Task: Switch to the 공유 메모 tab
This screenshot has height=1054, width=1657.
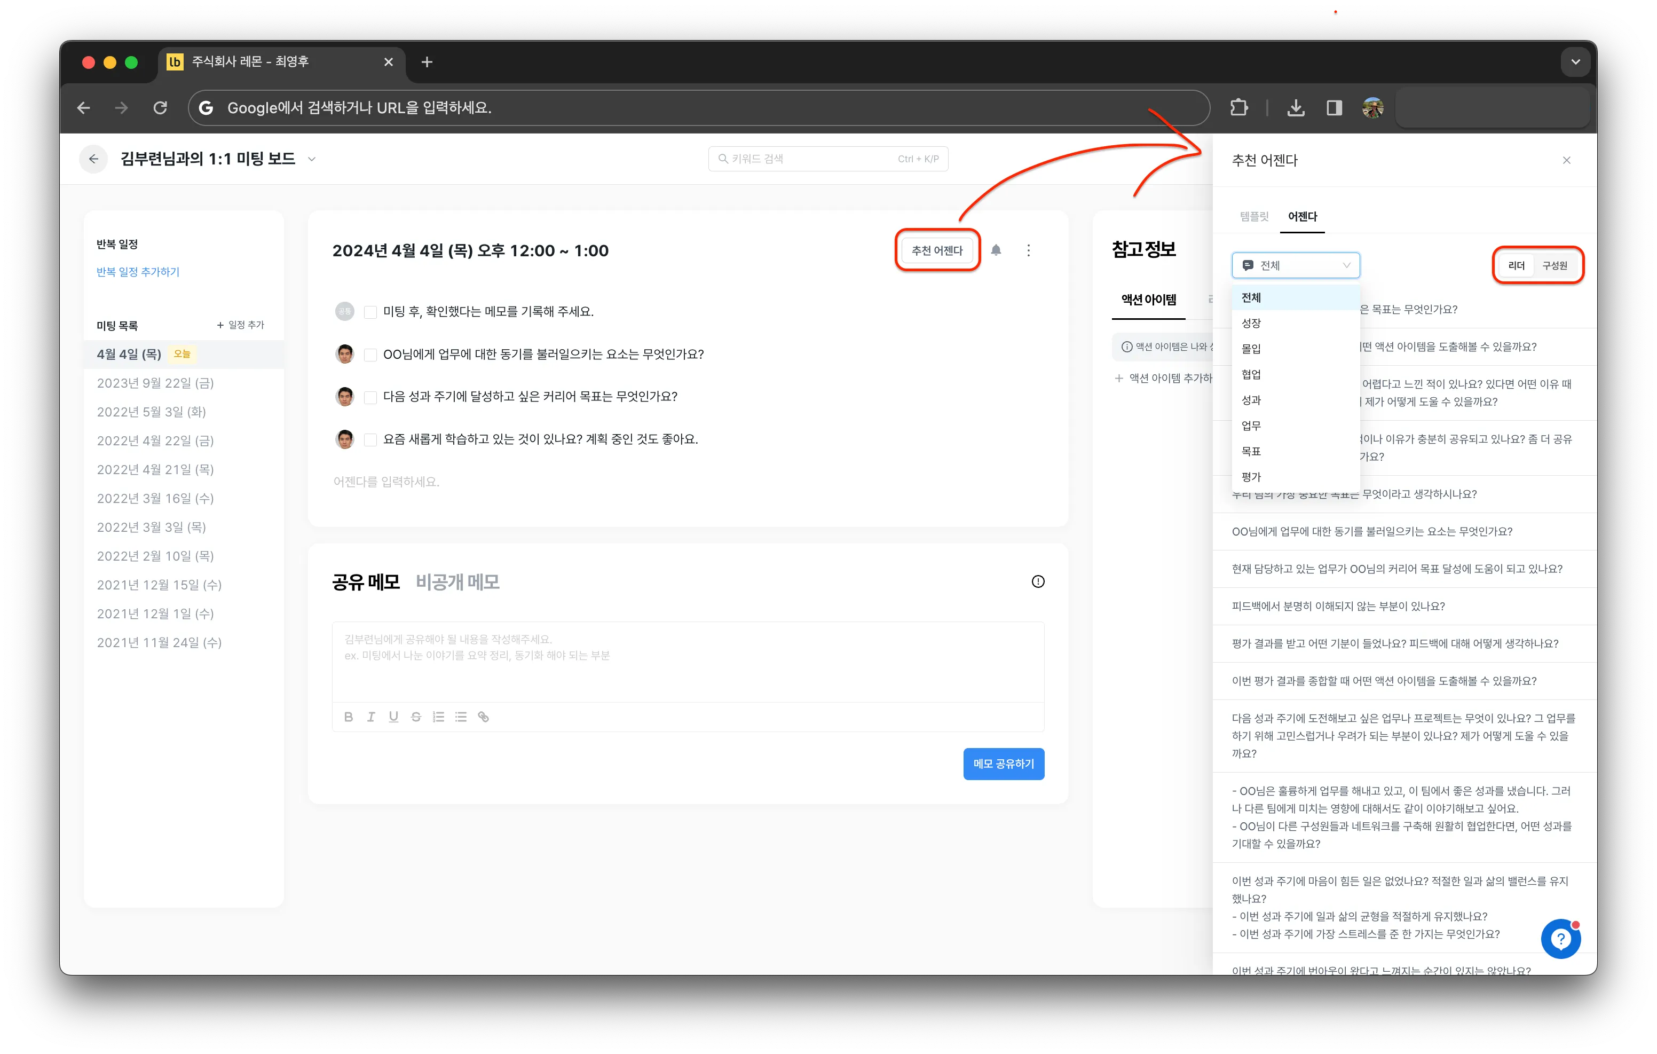Action: point(365,583)
